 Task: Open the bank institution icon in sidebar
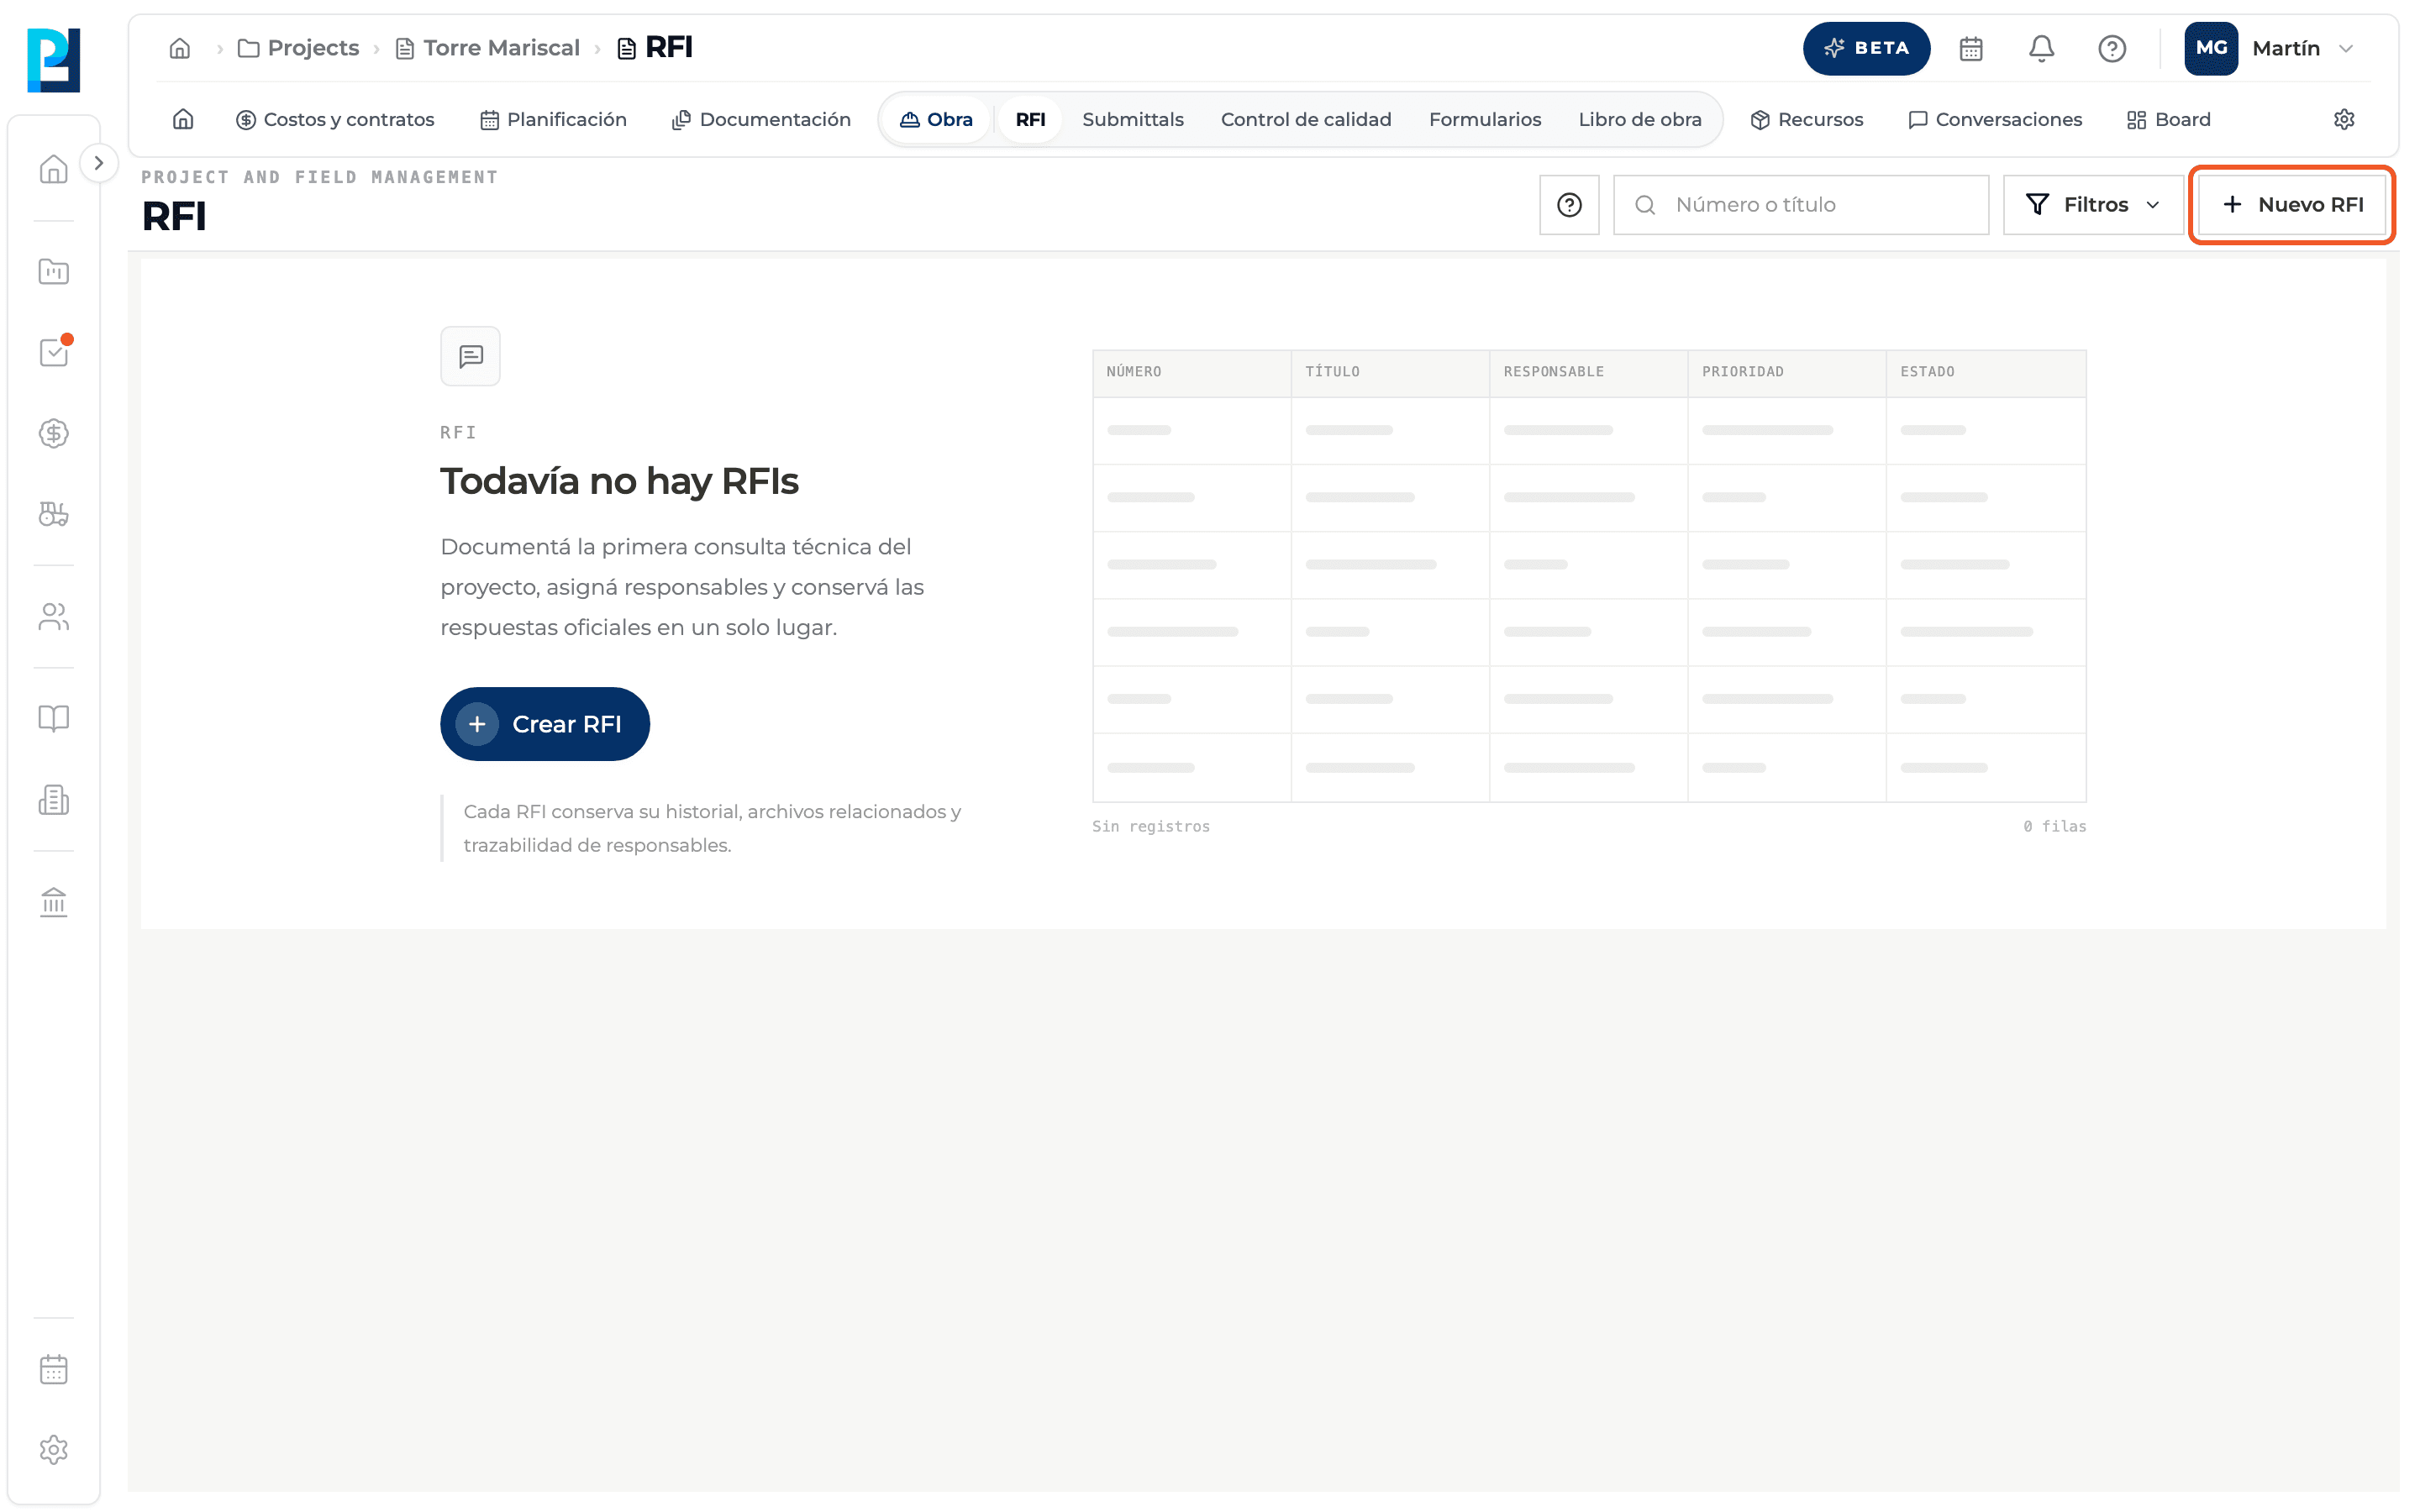[x=53, y=902]
